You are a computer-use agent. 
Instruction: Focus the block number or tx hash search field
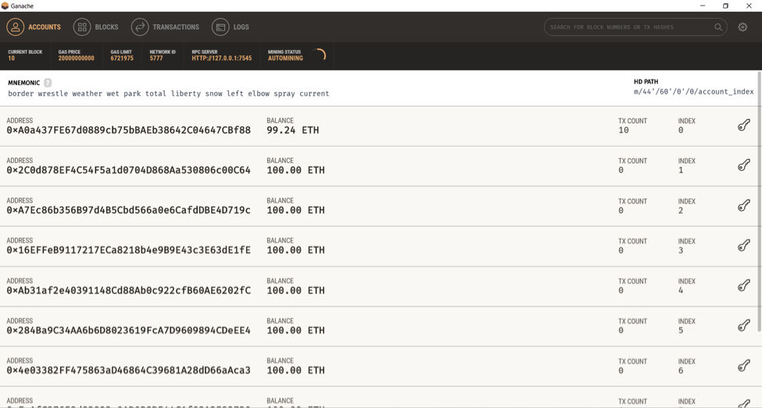pos(635,27)
